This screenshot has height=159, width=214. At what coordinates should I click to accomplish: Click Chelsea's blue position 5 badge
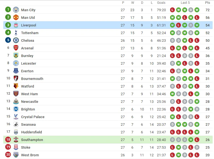coord(8,40)
